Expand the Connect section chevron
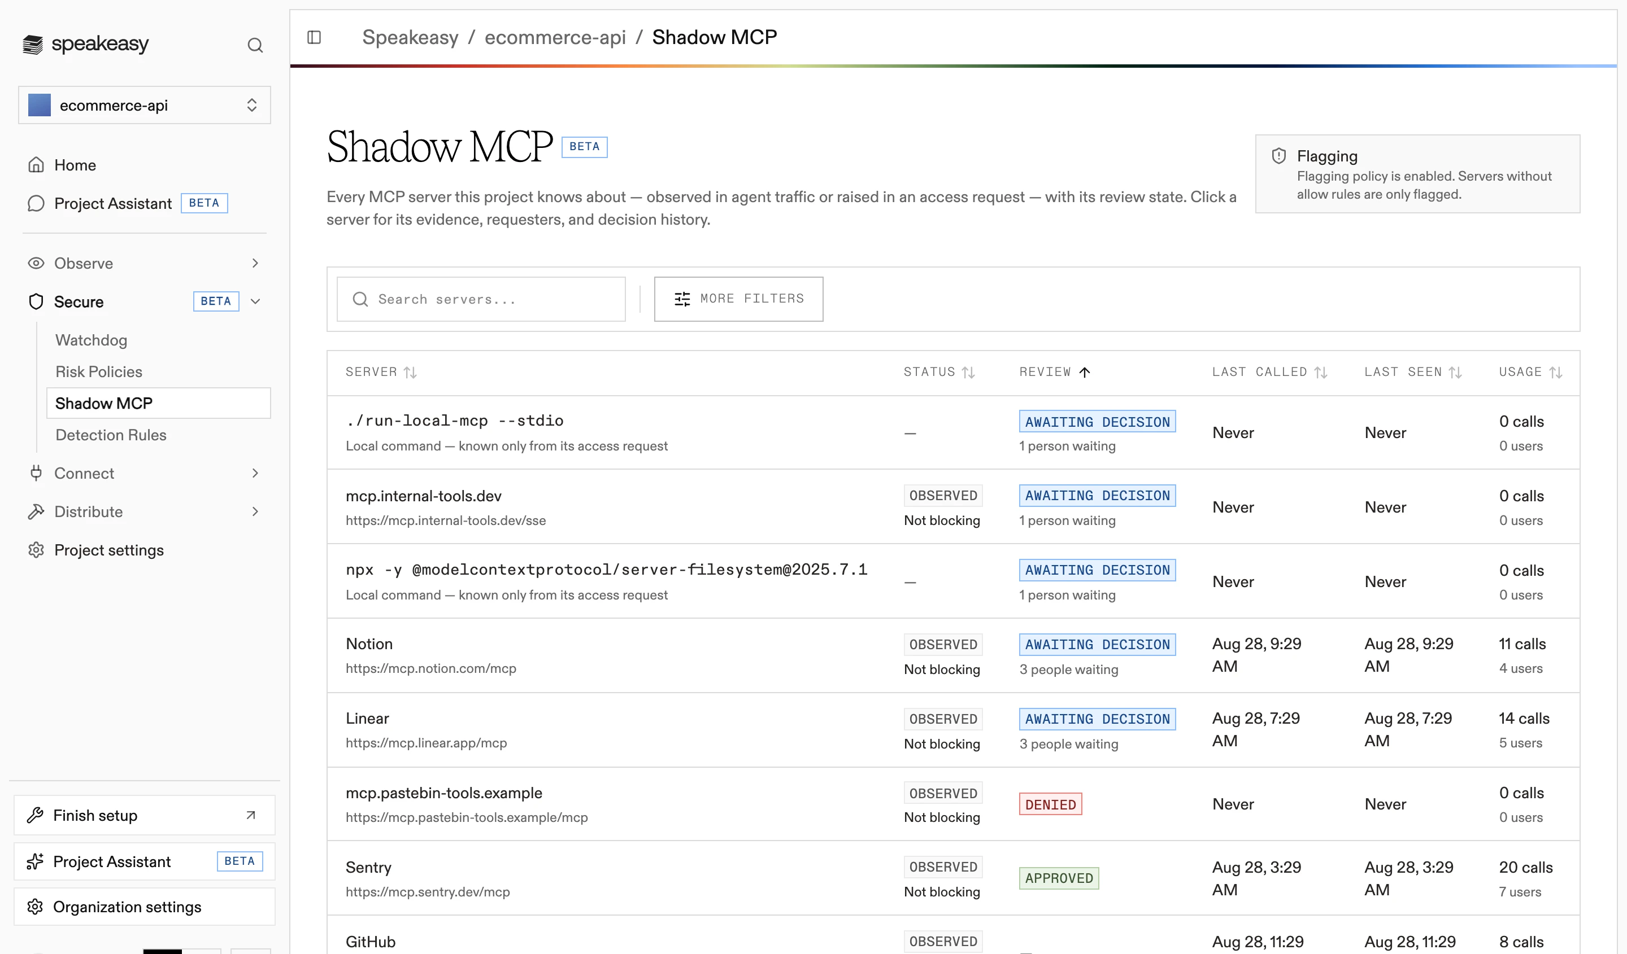 [255, 473]
